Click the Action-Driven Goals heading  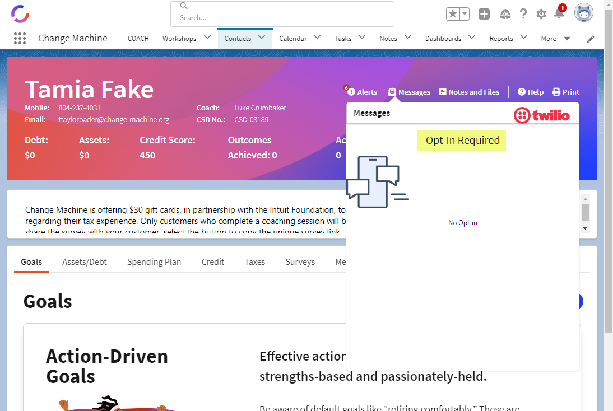(x=106, y=366)
